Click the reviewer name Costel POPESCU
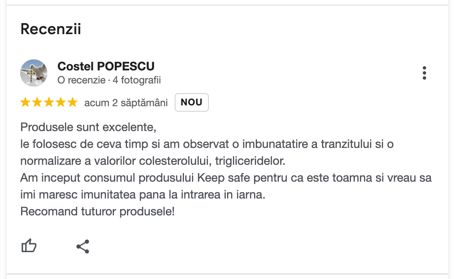 click(106, 67)
